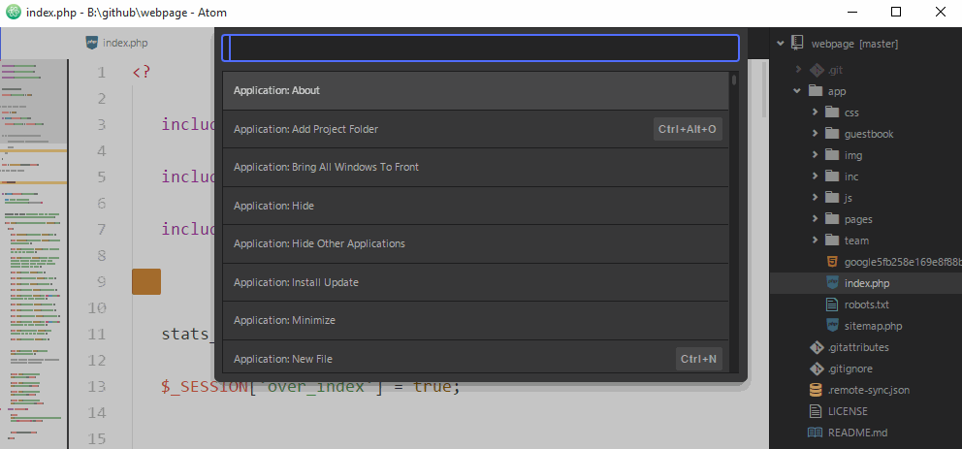Expand the css folder chevron

815,112
